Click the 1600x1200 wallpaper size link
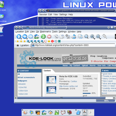The width and height of the screenshot is (116, 116). tap(23, 94)
